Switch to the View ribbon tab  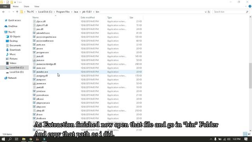[37, 6]
